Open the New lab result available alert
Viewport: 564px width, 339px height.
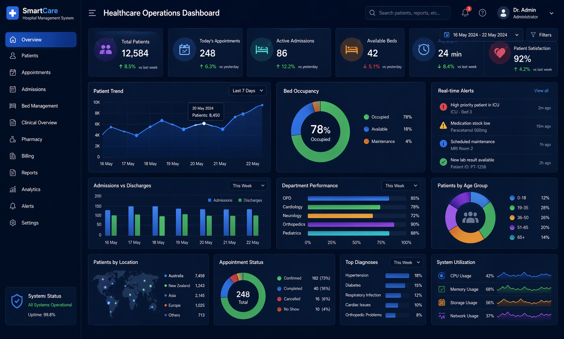[x=495, y=163]
